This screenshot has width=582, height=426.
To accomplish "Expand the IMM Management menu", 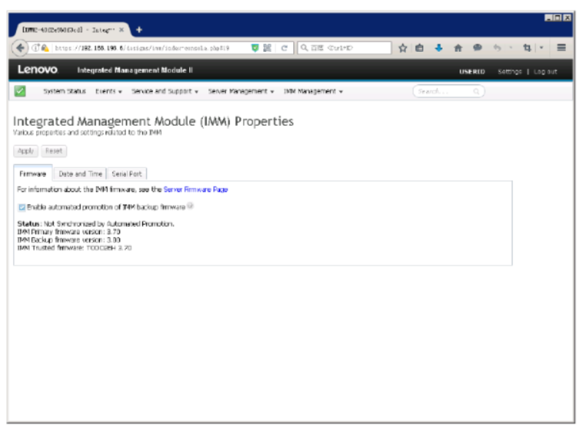I will tap(313, 91).
